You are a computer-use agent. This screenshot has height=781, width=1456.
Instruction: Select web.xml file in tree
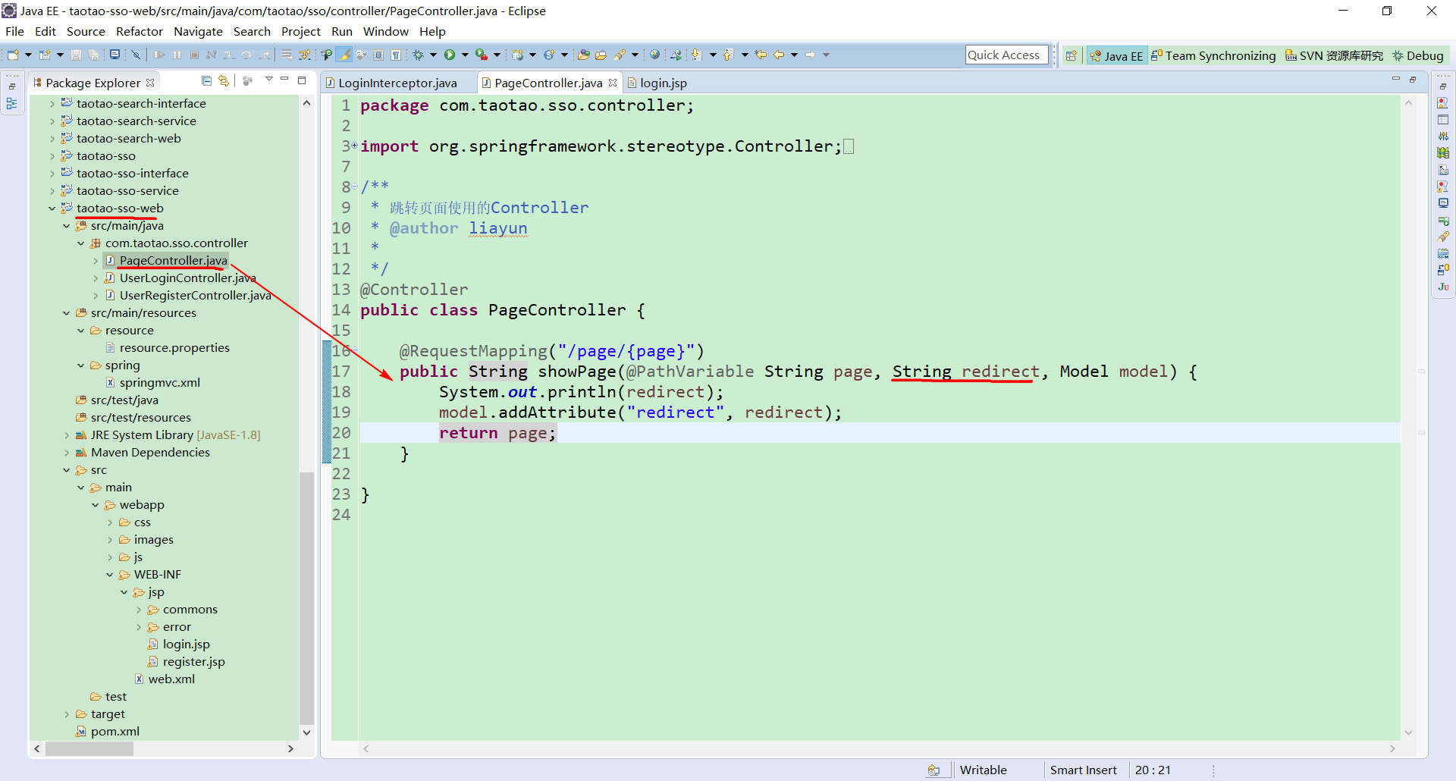tap(171, 679)
